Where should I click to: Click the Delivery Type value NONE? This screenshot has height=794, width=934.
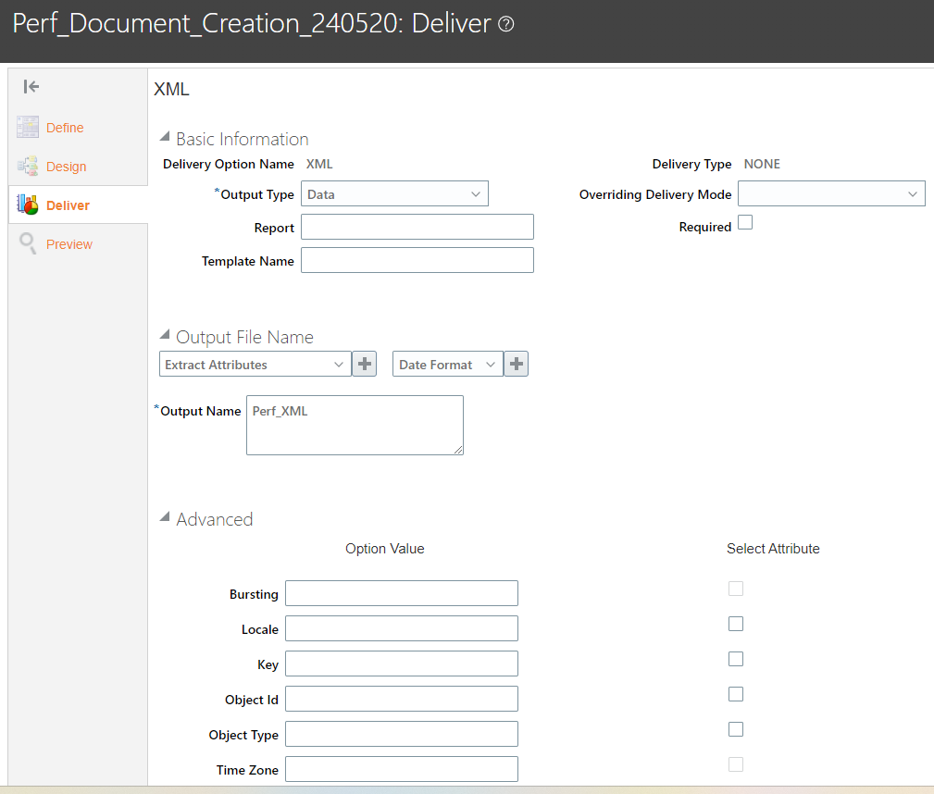762,164
